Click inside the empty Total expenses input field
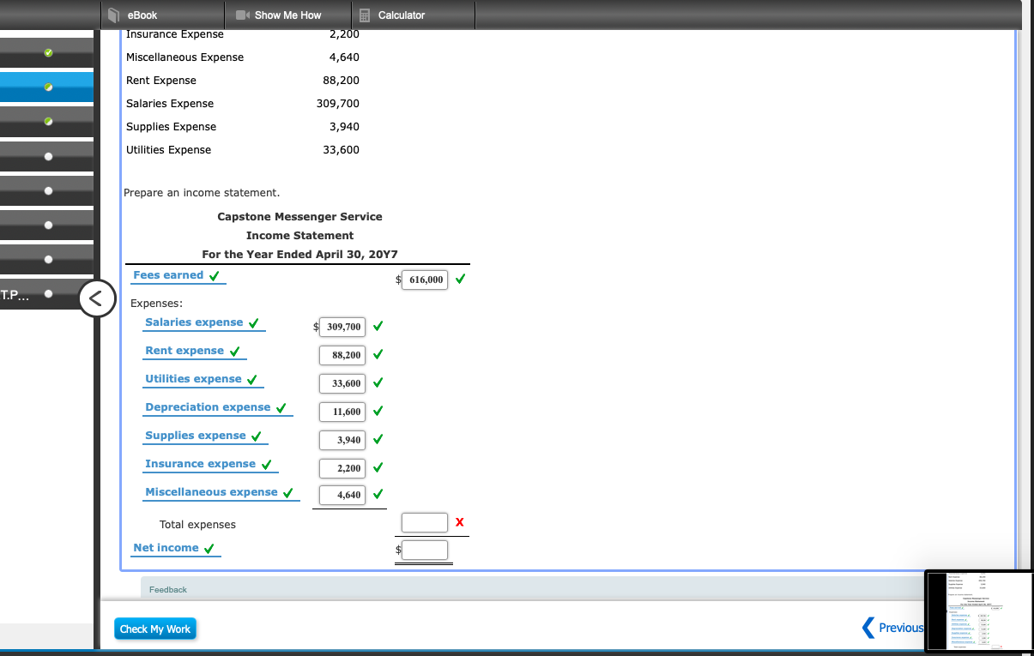1034x656 pixels. click(424, 522)
